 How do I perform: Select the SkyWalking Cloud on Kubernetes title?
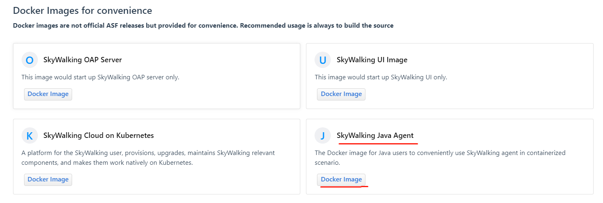tap(99, 135)
